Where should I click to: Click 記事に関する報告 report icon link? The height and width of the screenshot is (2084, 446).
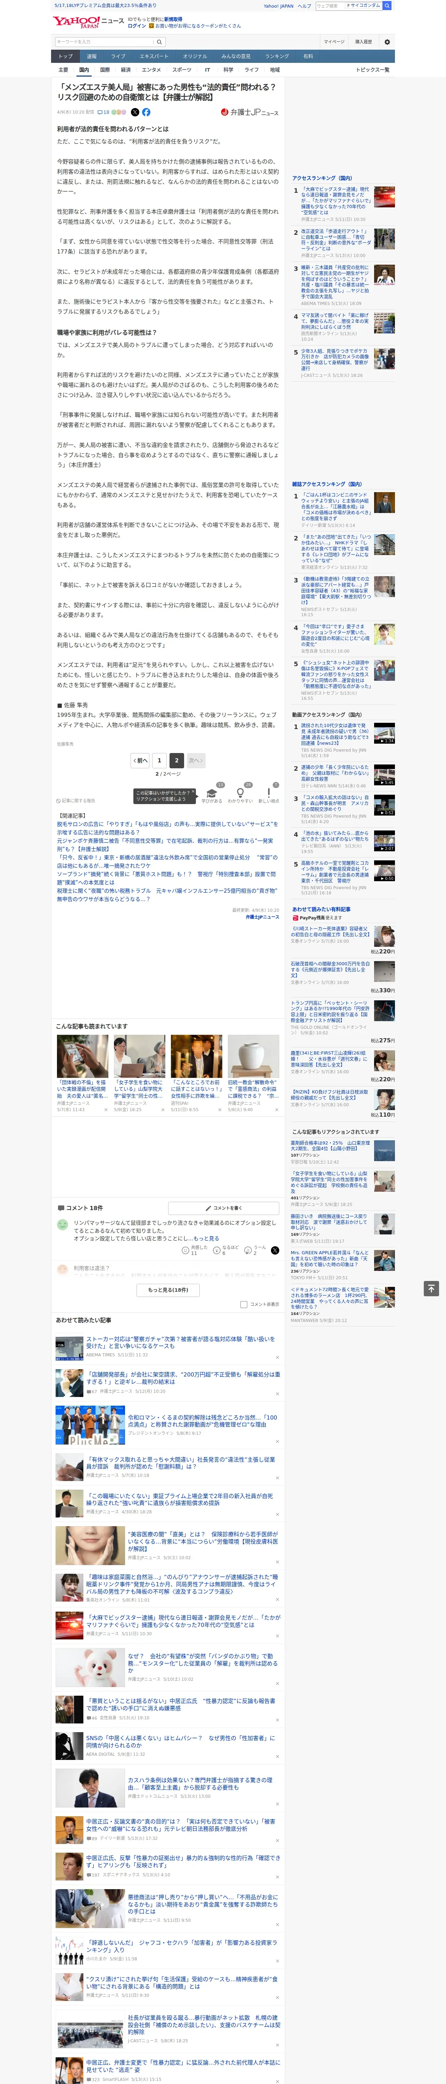[75, 801]
